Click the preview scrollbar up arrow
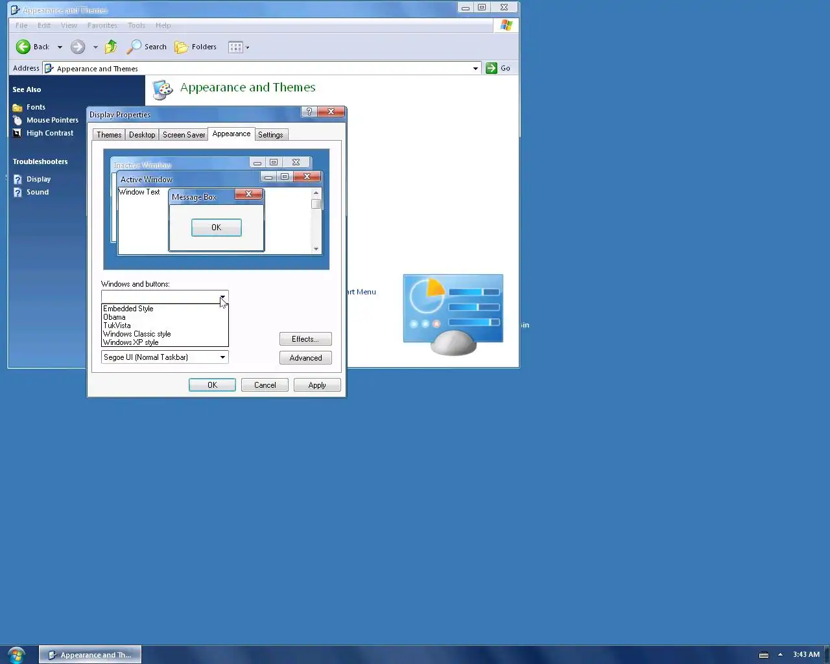Viewport: 830px width, 664px height. tap(316, 193)
